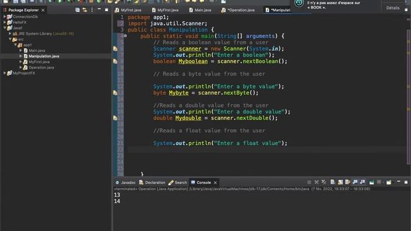Toggle Pin Console
Viewport: 411px width, 231px height.
click(x=371, y=182)
